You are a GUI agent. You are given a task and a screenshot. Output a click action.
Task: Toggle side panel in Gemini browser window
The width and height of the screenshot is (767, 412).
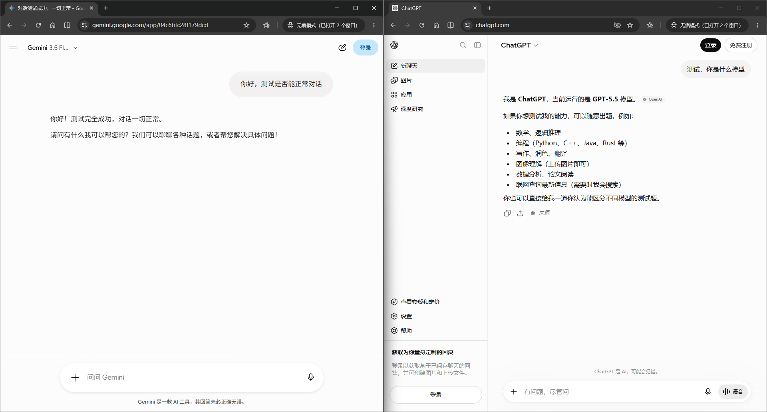pyautogui.click(x=67, y=25)
